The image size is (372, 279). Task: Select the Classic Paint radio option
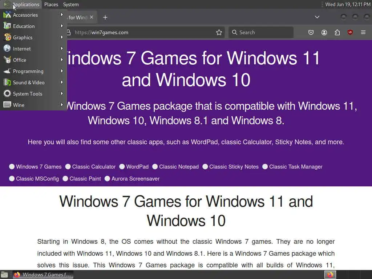65,178
